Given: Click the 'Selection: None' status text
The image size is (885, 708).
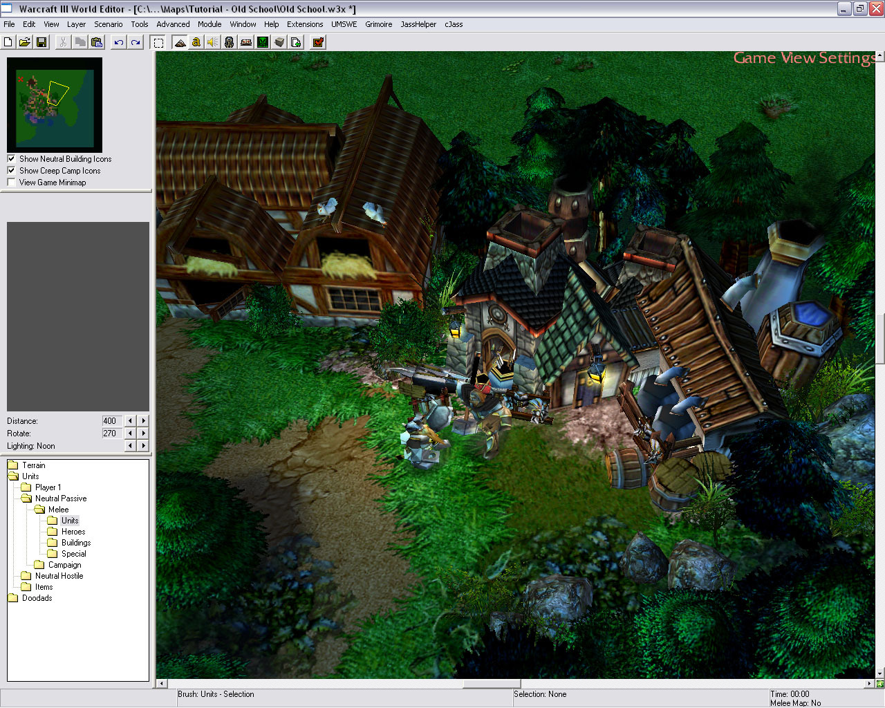Looking at the screenshot, I should 540,694.
